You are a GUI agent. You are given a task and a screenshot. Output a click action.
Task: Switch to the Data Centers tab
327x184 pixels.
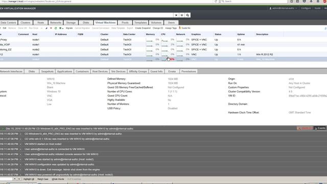8,22
